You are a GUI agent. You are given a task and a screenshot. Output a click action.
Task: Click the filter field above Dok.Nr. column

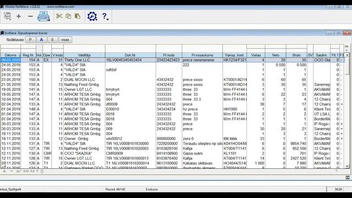coord(130,48)
